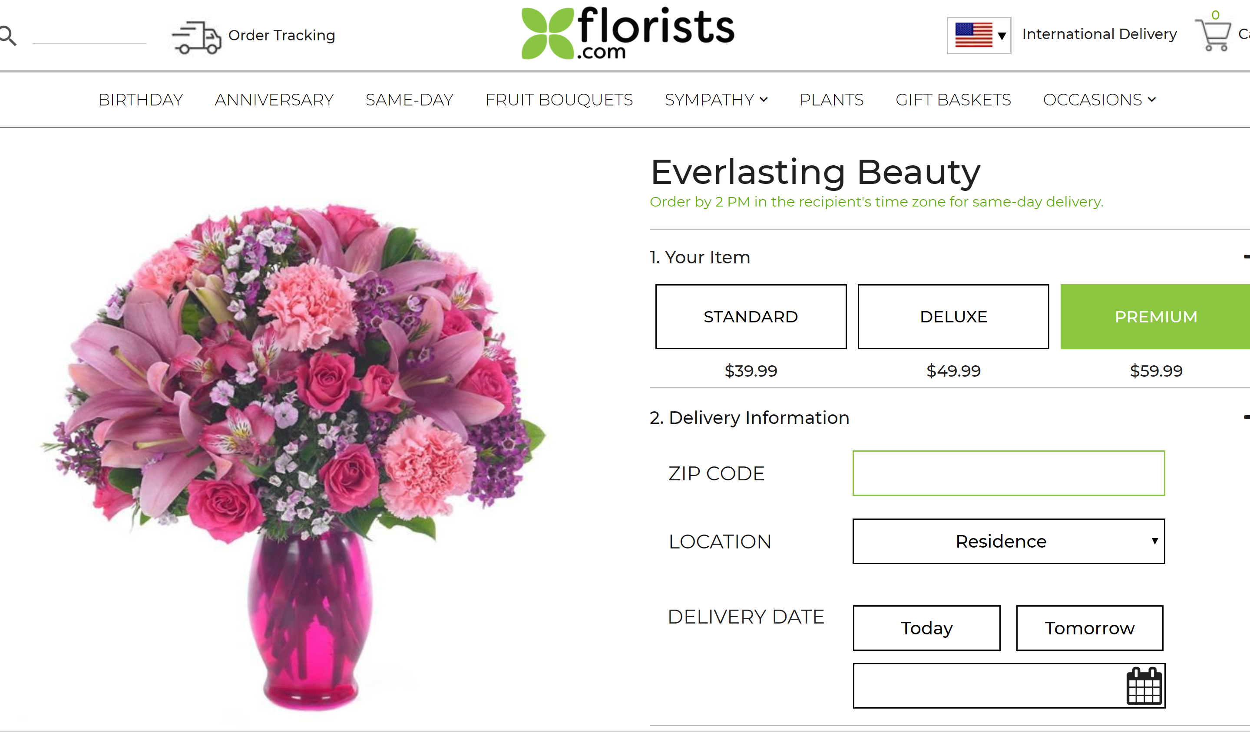Open the Birthday category
The width and height of the screenshot is (1250, 732).
click(141, 100)
